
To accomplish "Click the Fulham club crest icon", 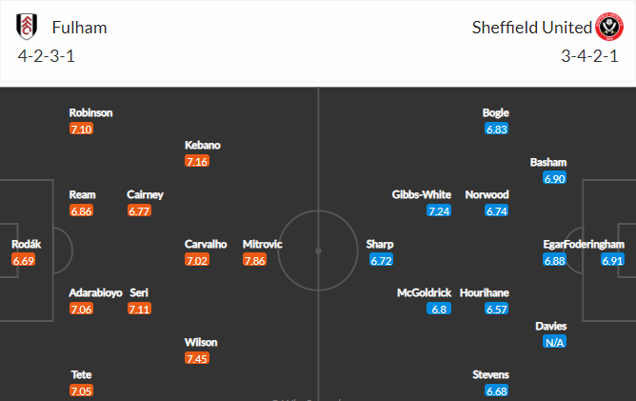I will point(27,27).
